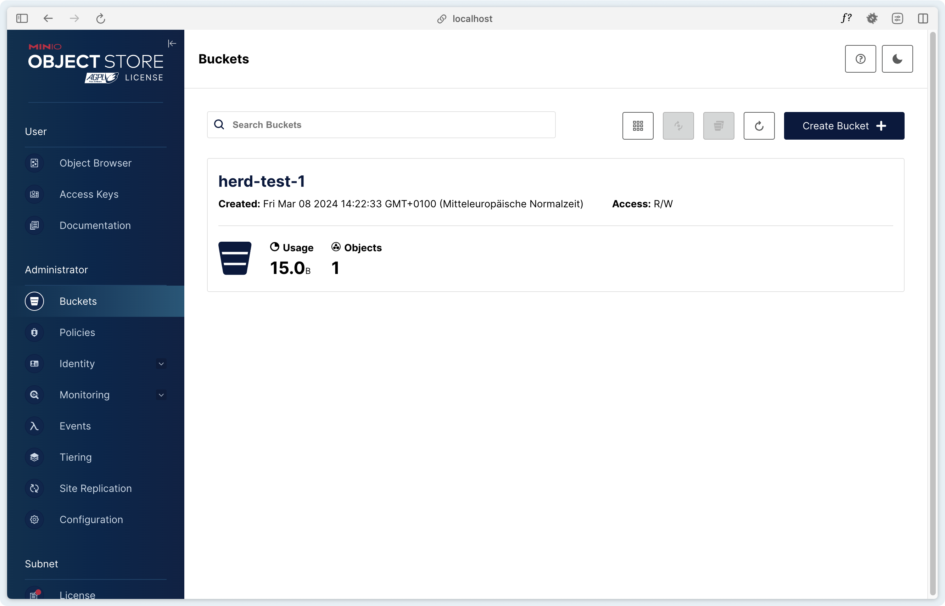Viewport: 945px width, 606px height.
Task: Click the herd-test-1 bucket name
Action: tap(261, 181)
